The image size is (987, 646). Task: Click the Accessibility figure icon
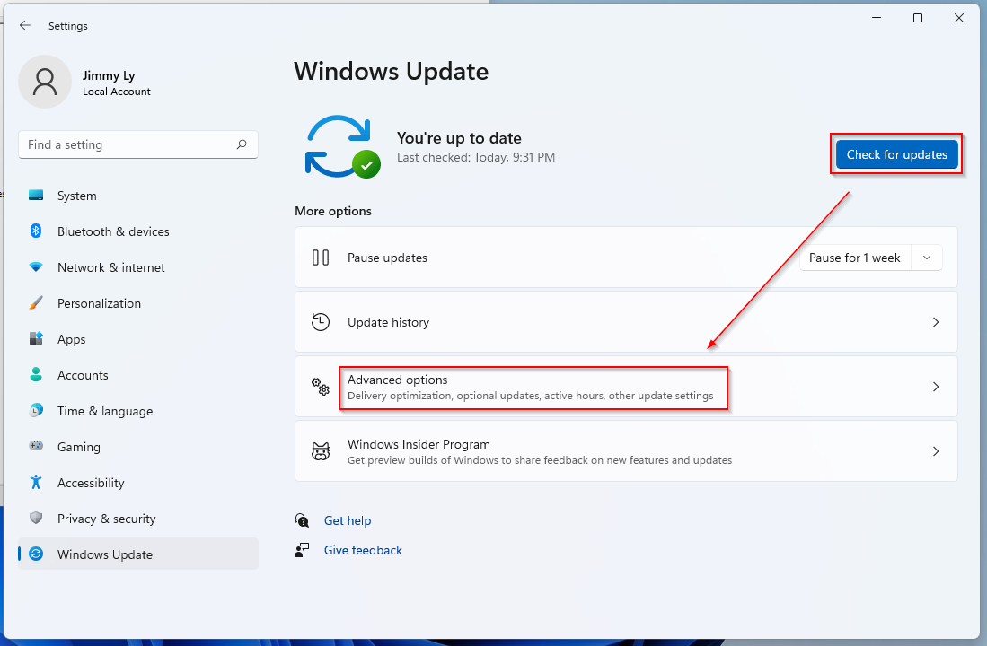click(36, 482)
